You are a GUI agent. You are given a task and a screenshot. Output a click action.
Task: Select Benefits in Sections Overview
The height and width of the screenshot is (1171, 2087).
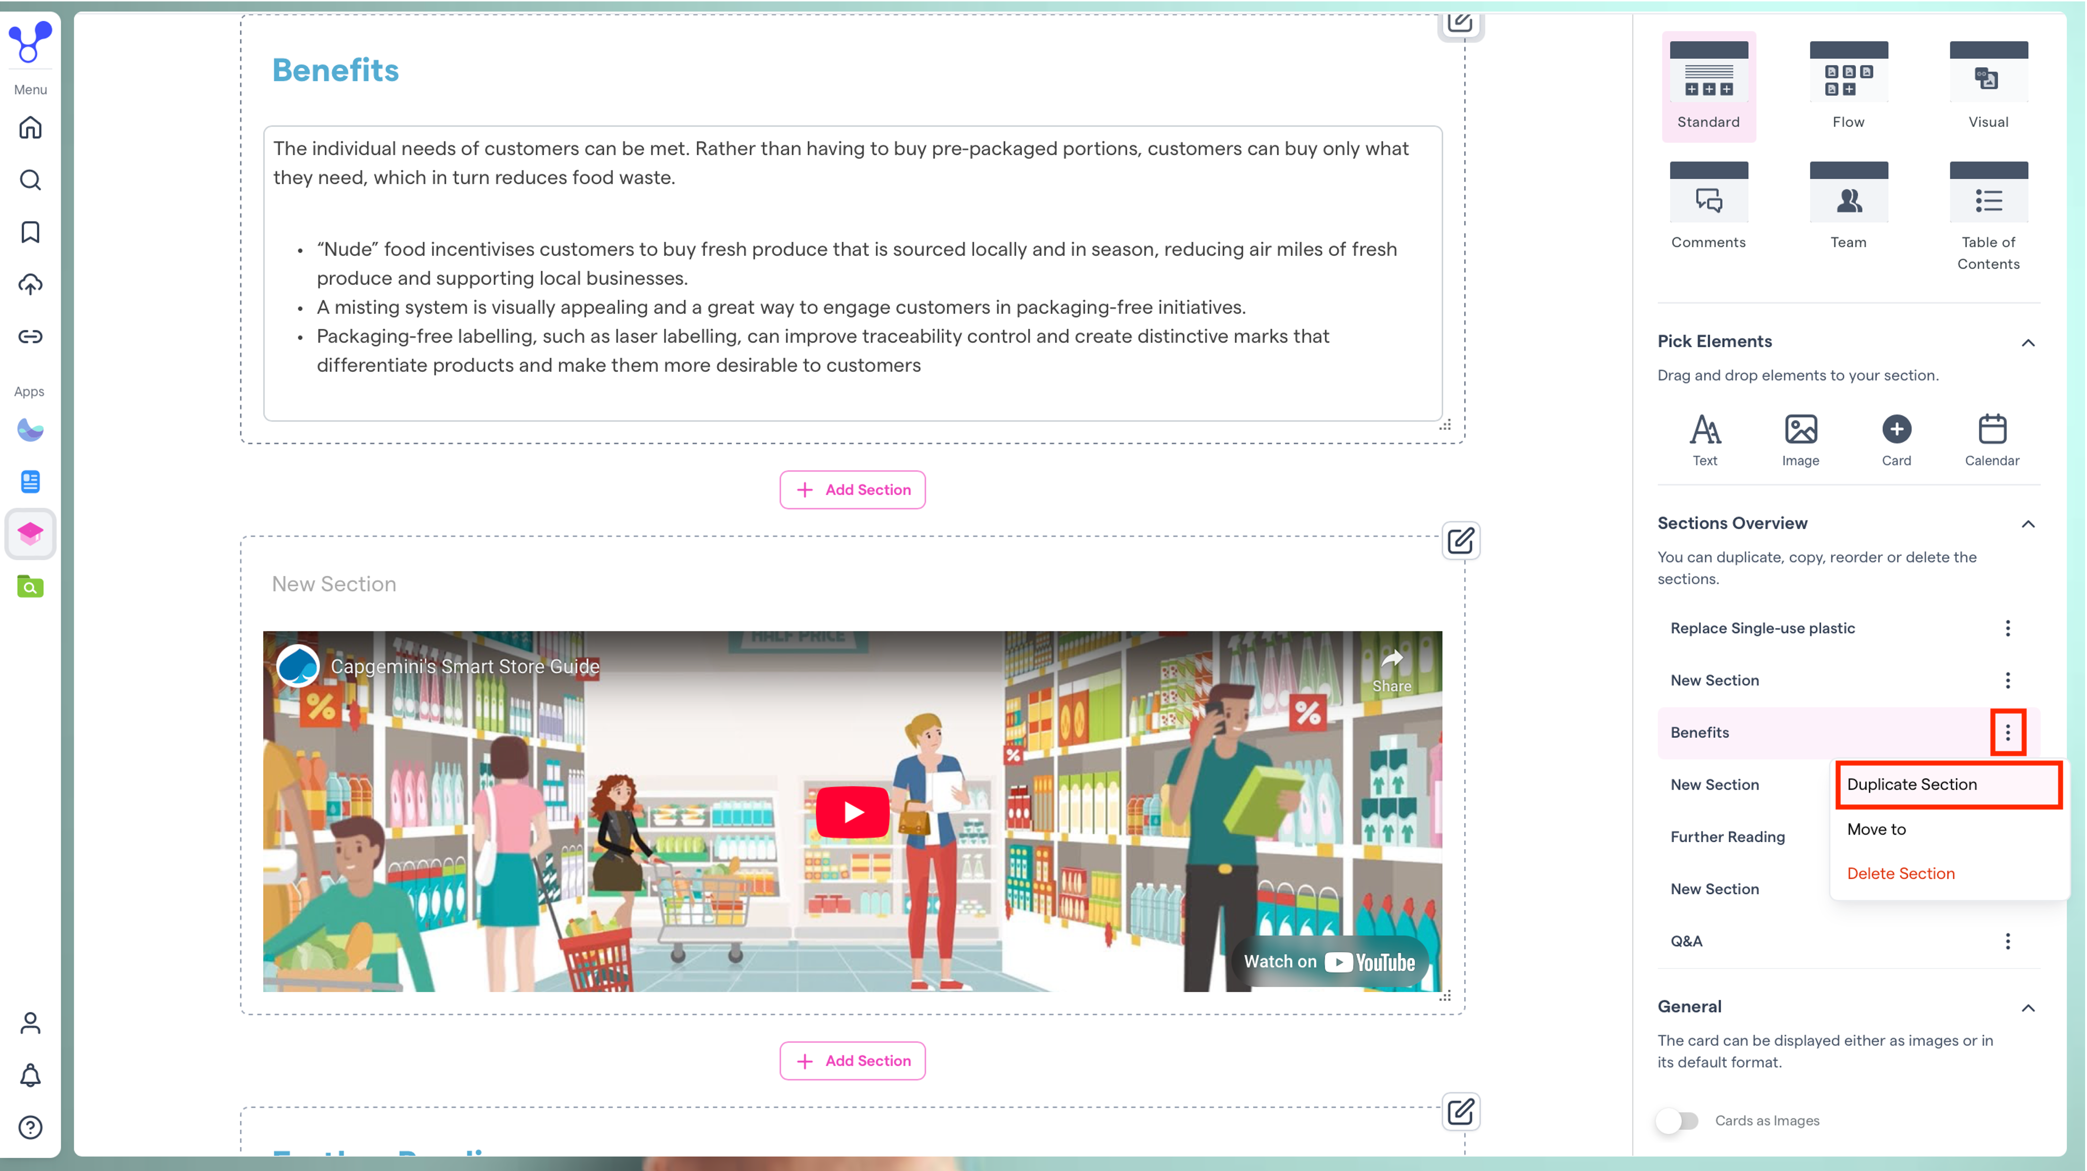click(x=1699, y=733)
